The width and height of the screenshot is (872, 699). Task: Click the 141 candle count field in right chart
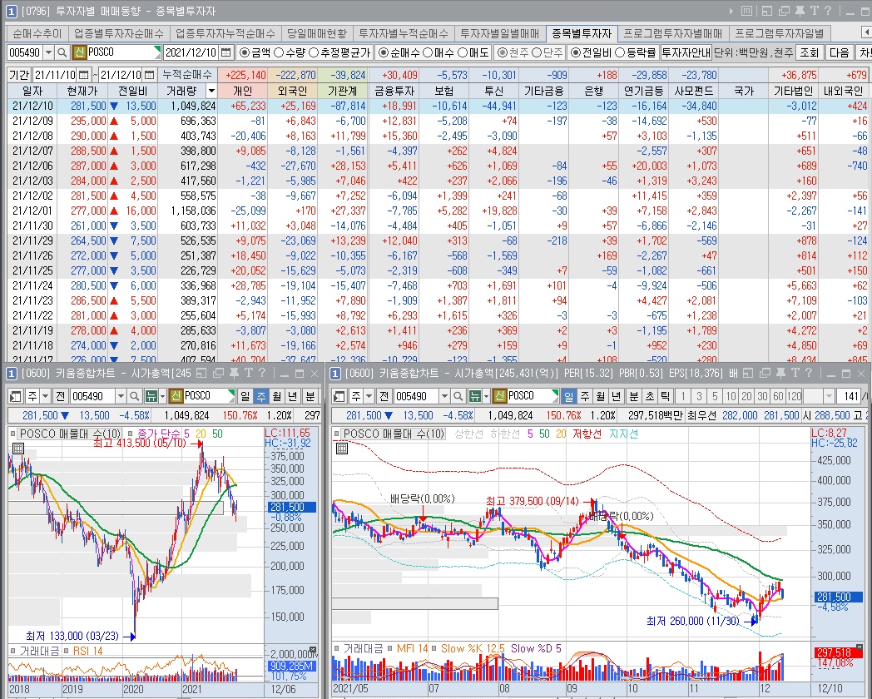(850, 396)
